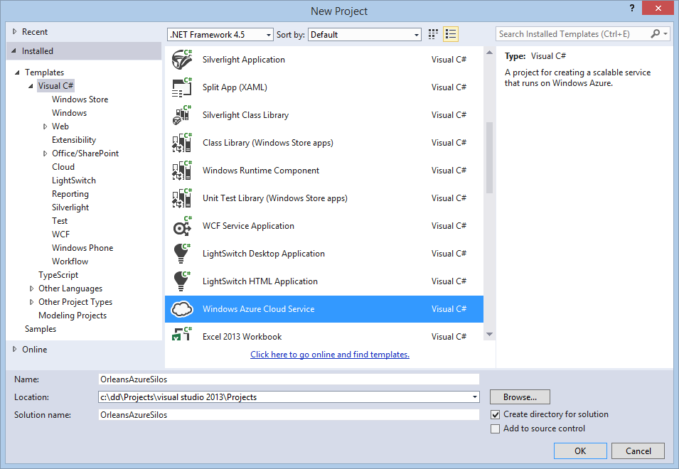The width and height of the screenshot is (679, 469).
Task: Expand the Office/SharePoint tree node
Action: tap(46, 153)
